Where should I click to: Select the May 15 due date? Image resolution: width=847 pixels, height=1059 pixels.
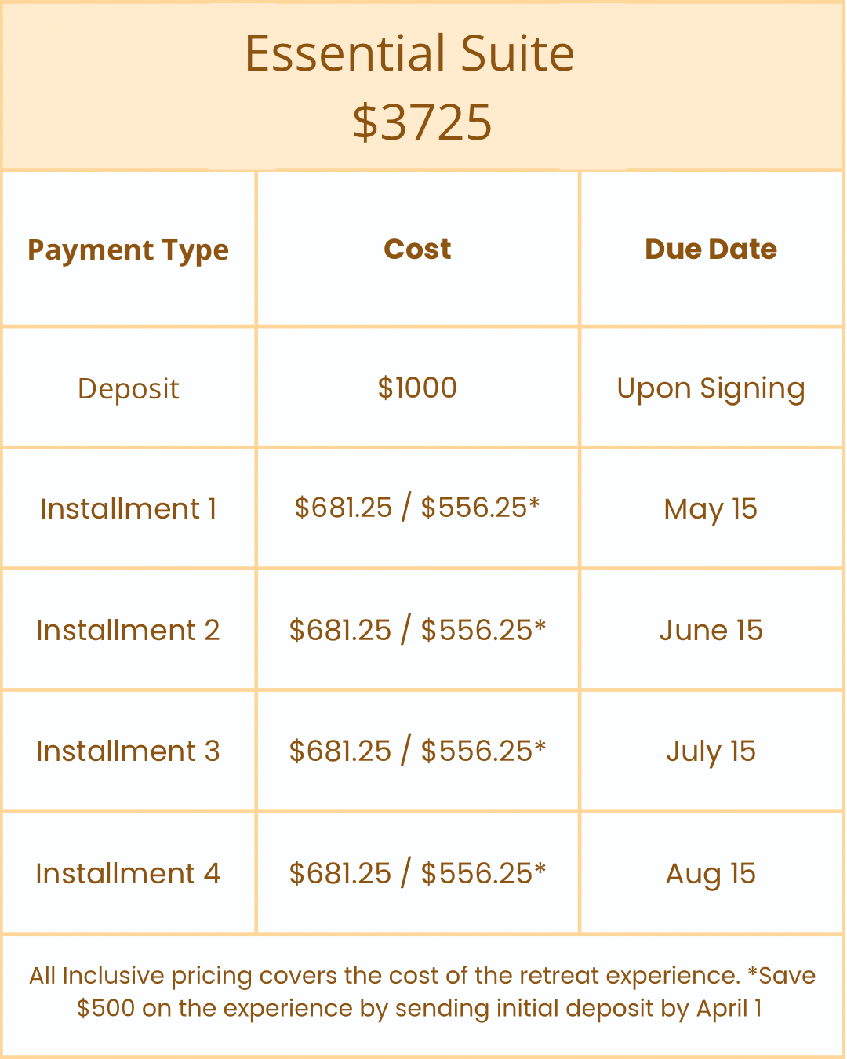tap(711, 510)
